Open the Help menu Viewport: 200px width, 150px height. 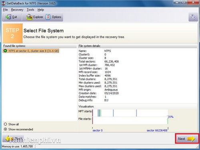click(41, 10)
